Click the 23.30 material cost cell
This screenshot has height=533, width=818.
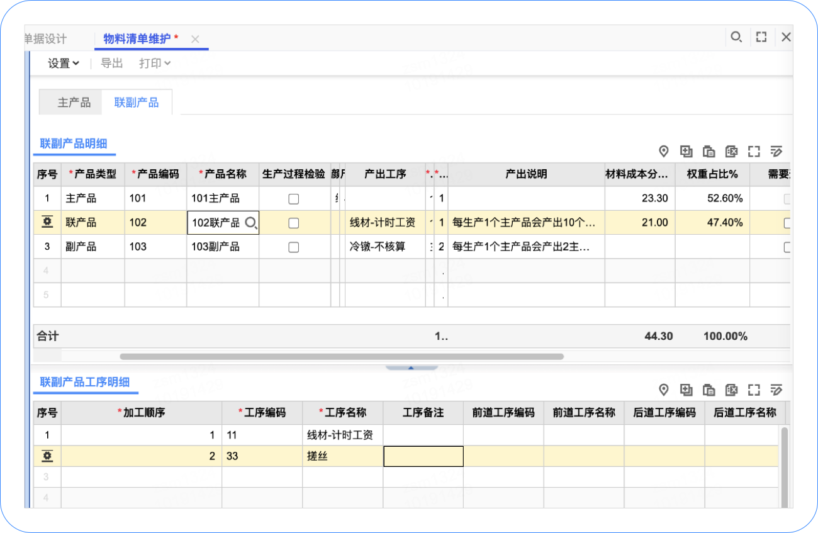tap(640, 199)
